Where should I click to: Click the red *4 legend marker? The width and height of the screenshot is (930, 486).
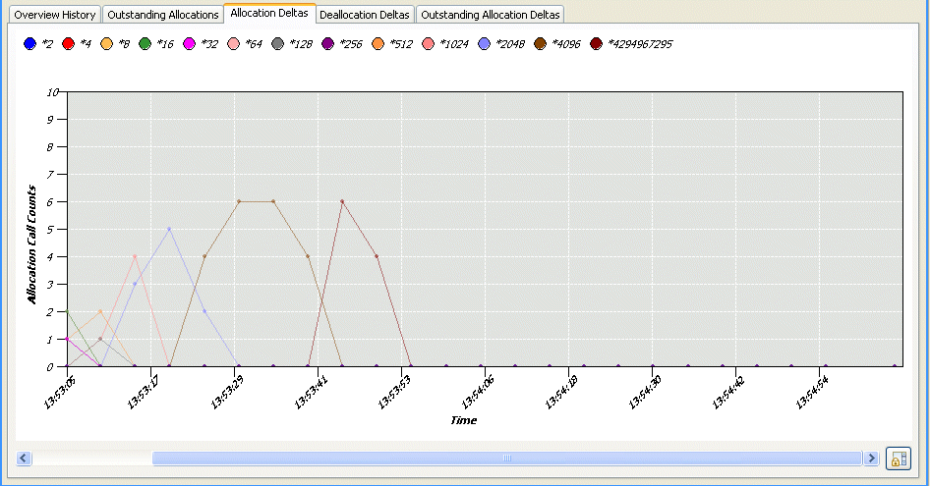coord(68,44)
